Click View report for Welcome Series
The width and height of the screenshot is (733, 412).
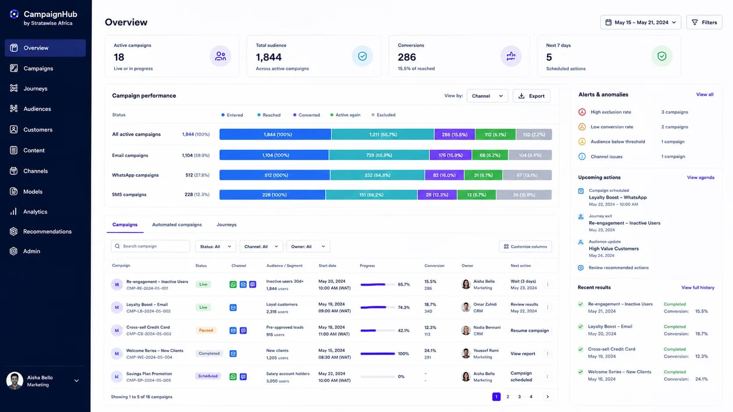click(x=523, y=354)
